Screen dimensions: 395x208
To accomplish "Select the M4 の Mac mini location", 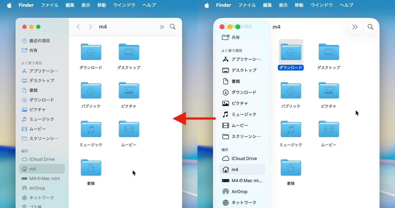I will 41,178.
